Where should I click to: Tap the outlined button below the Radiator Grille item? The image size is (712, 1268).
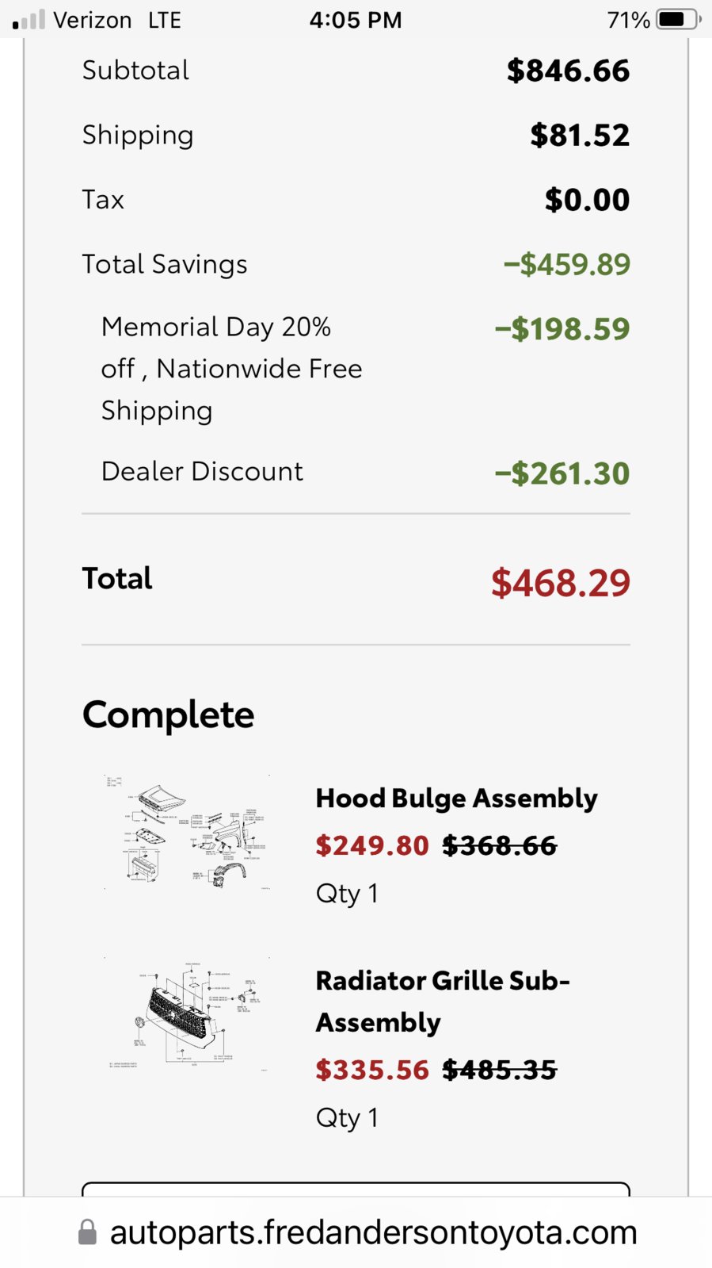click(x=356, y=1189)
